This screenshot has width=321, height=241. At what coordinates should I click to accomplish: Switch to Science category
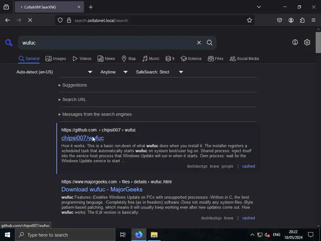point(191,59)
